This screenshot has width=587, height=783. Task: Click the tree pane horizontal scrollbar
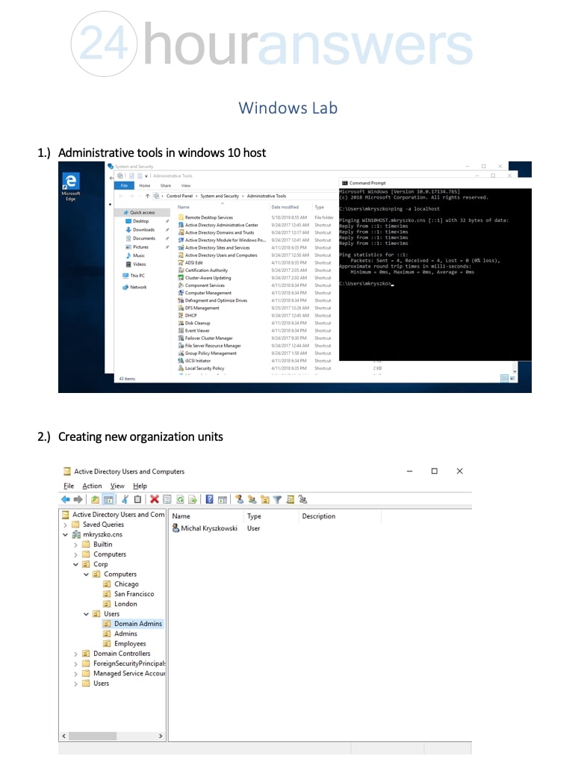(112, 736)
